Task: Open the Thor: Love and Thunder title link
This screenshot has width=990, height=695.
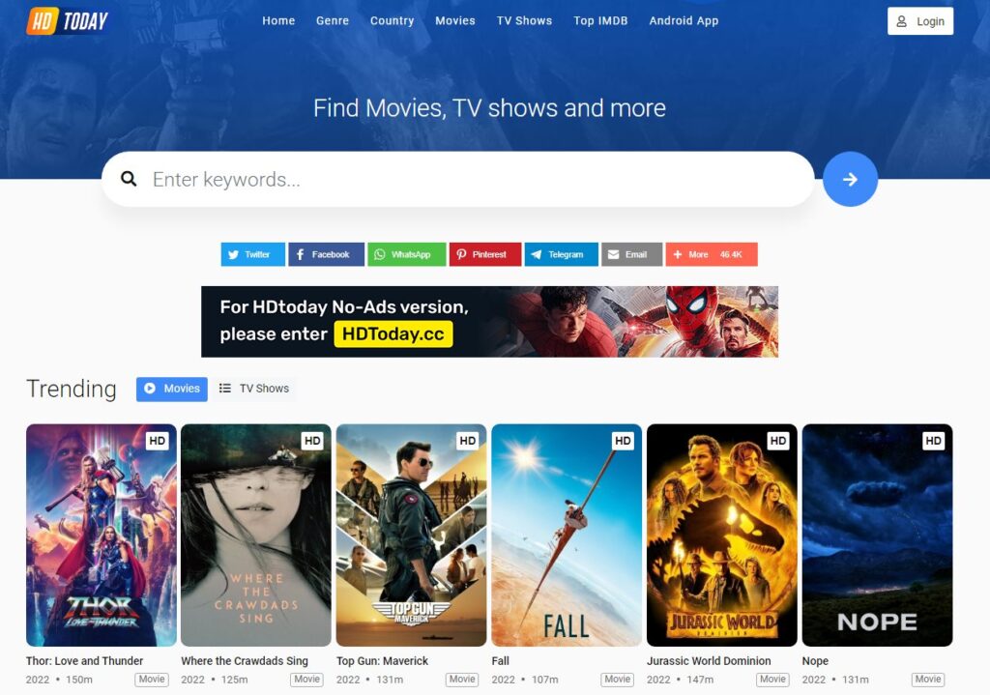Action: (85, 661)
